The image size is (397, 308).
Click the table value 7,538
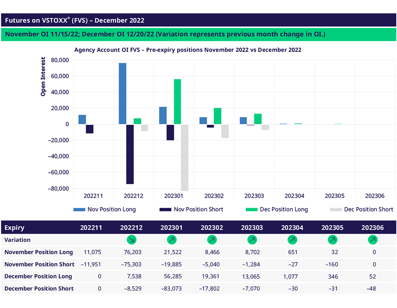(134, 276)
